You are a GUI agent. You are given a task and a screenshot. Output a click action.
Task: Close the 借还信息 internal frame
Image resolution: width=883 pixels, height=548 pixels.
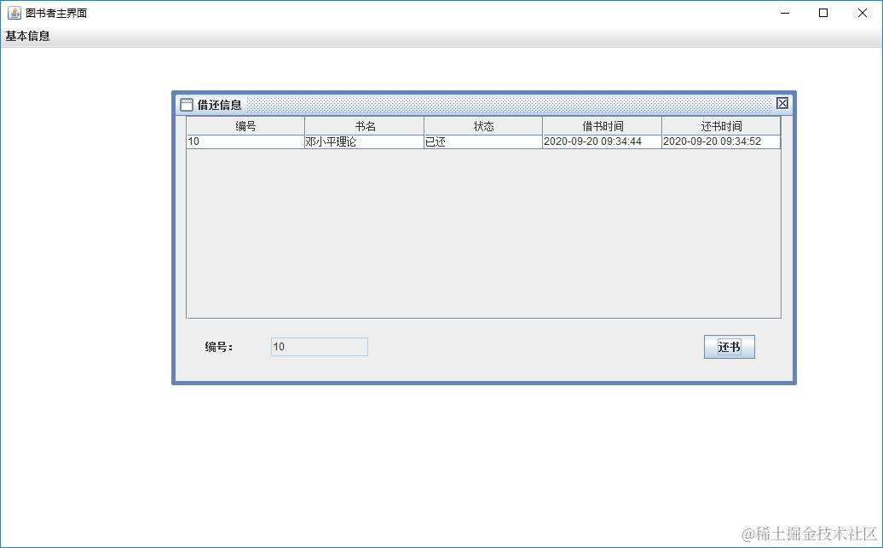coord(782,103)
